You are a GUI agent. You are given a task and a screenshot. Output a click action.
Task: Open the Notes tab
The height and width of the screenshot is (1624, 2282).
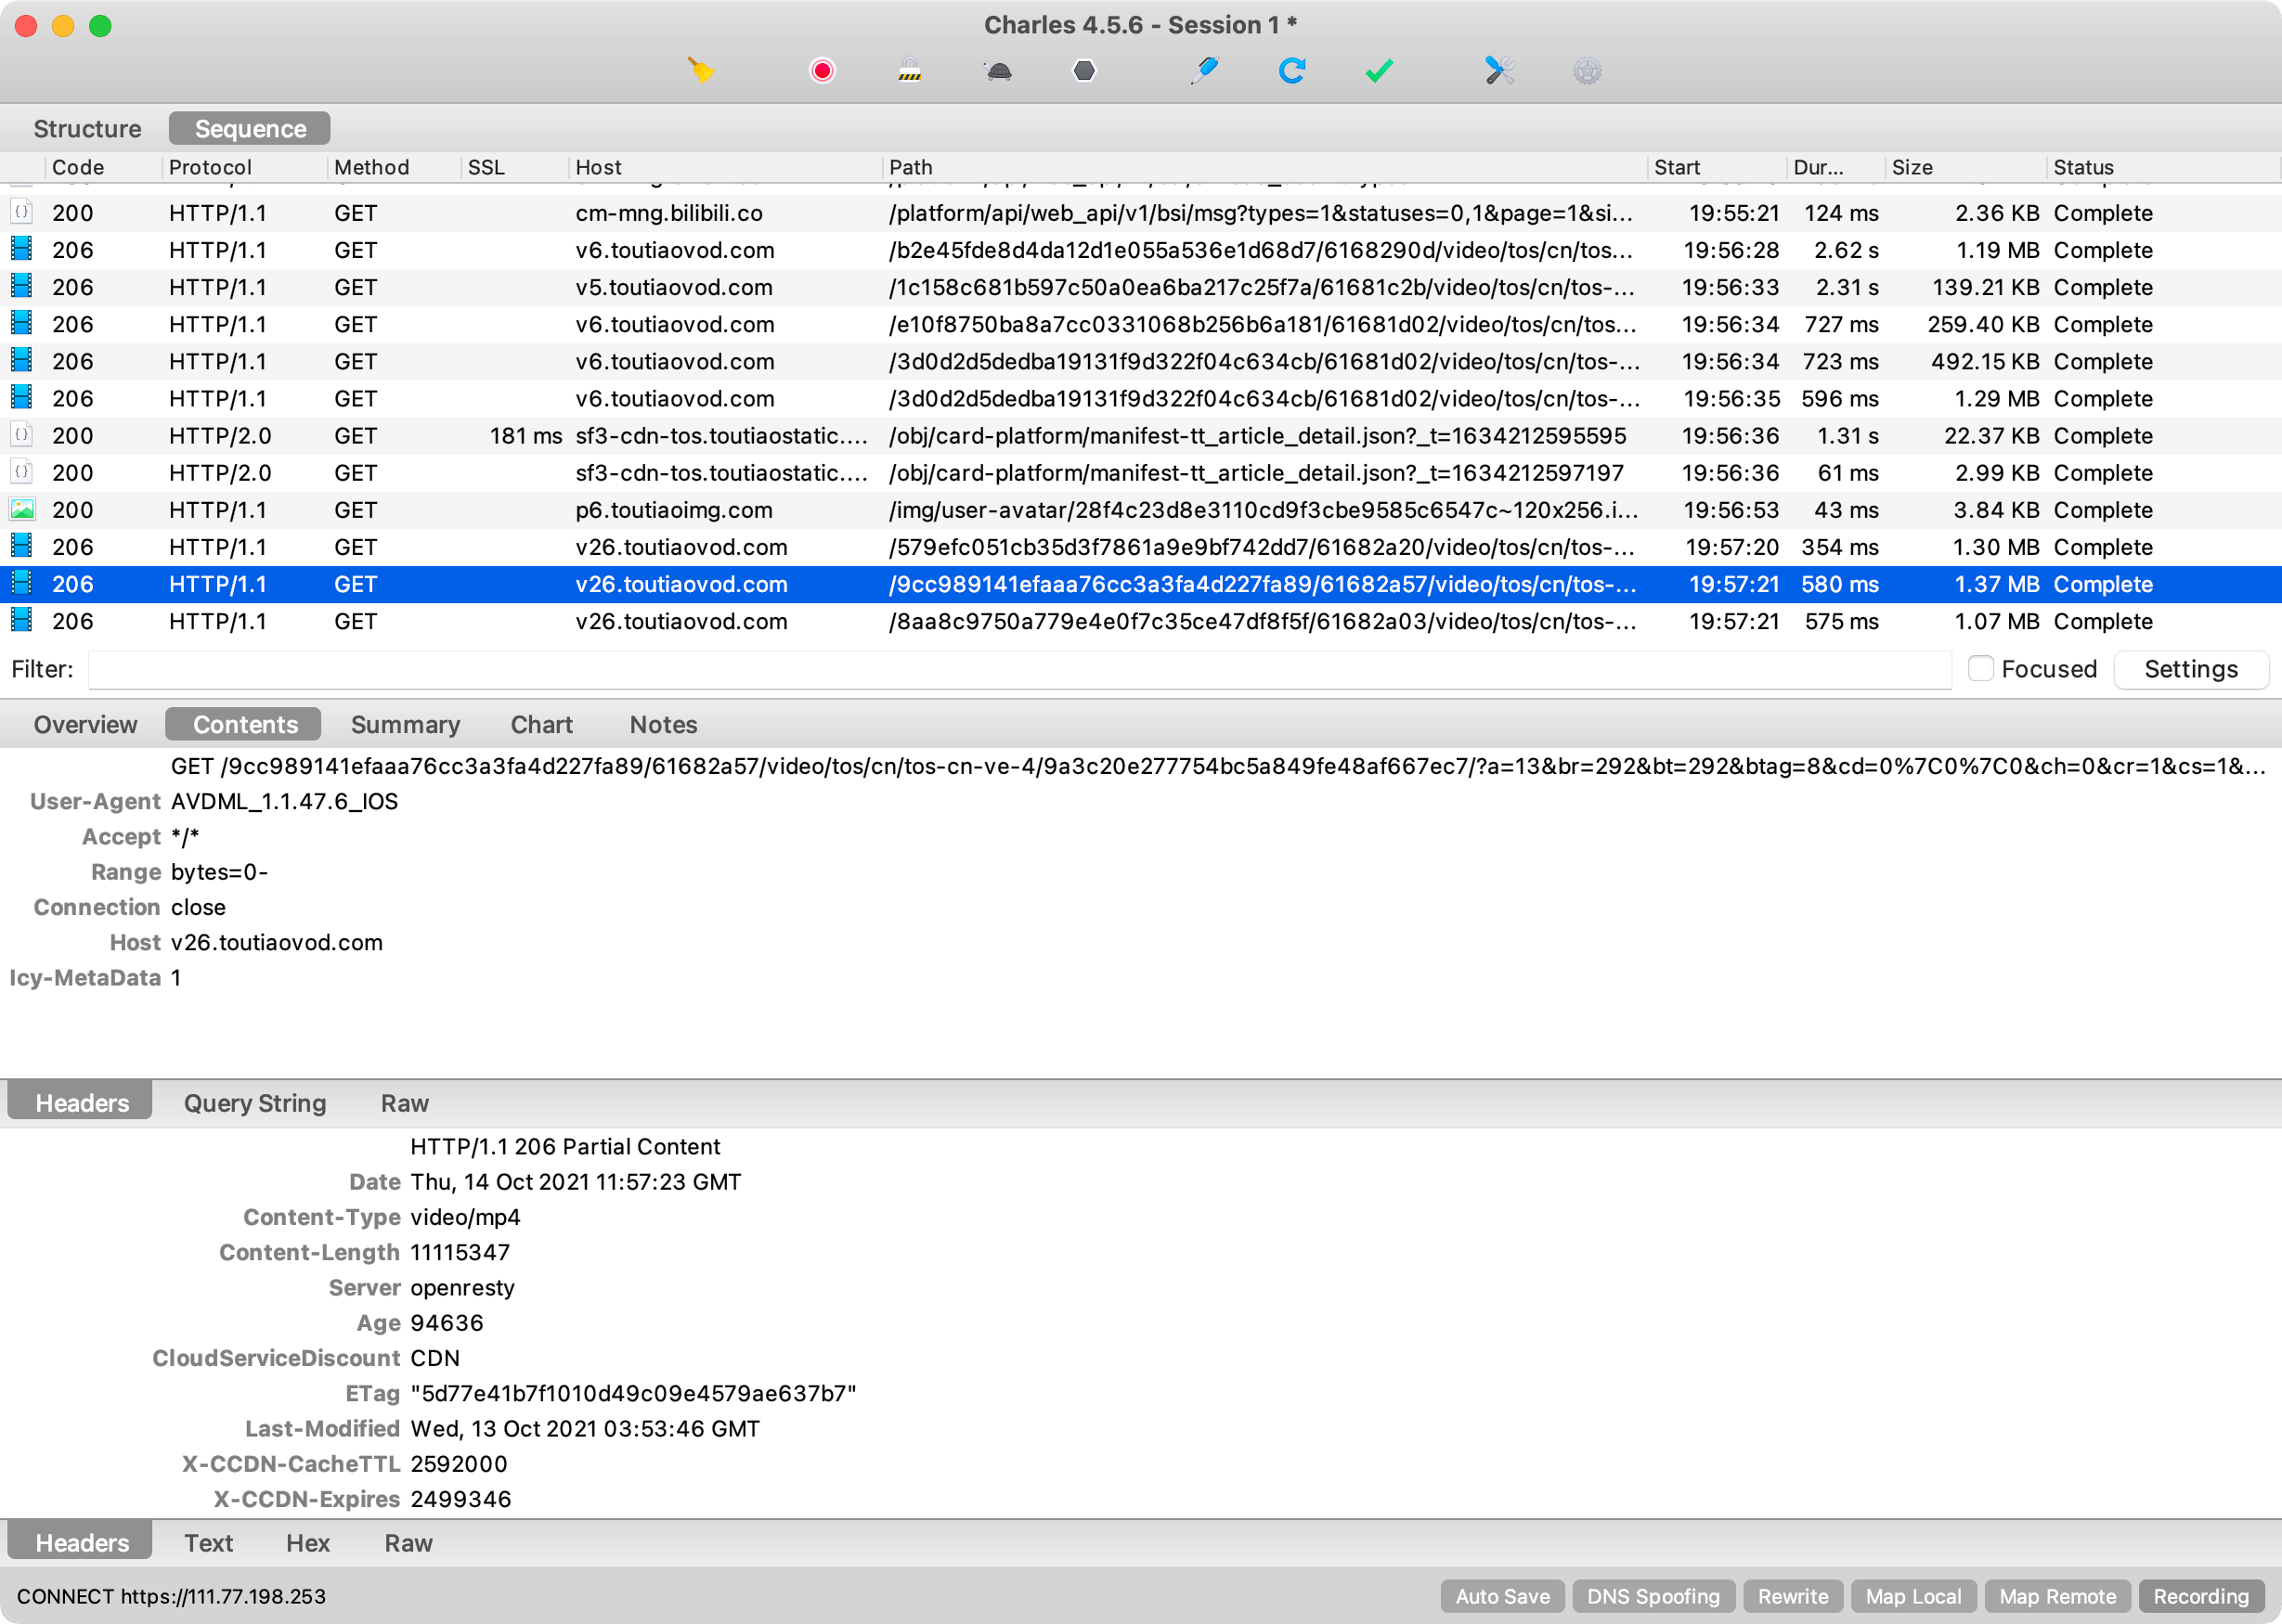663,725
